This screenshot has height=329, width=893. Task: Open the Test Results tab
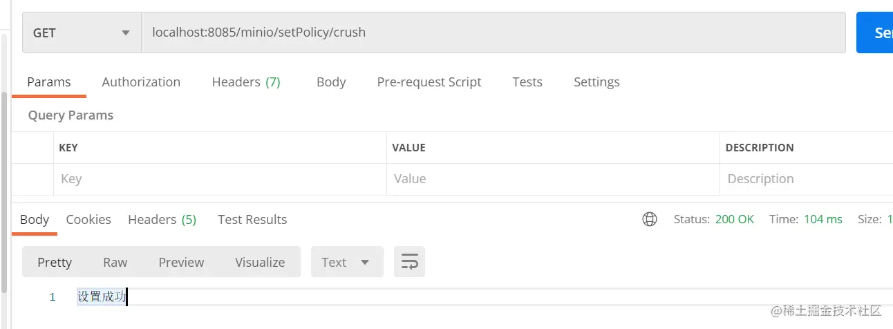coord(252,219)
